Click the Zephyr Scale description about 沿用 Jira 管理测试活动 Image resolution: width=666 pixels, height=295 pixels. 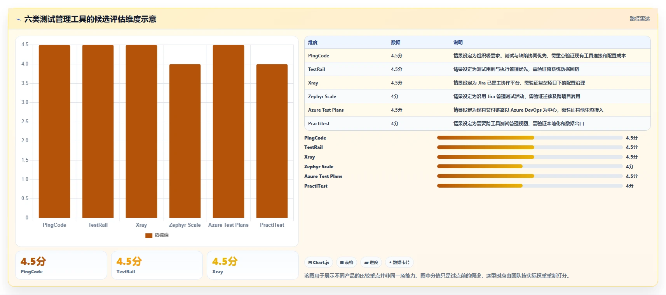click(517, 97)
